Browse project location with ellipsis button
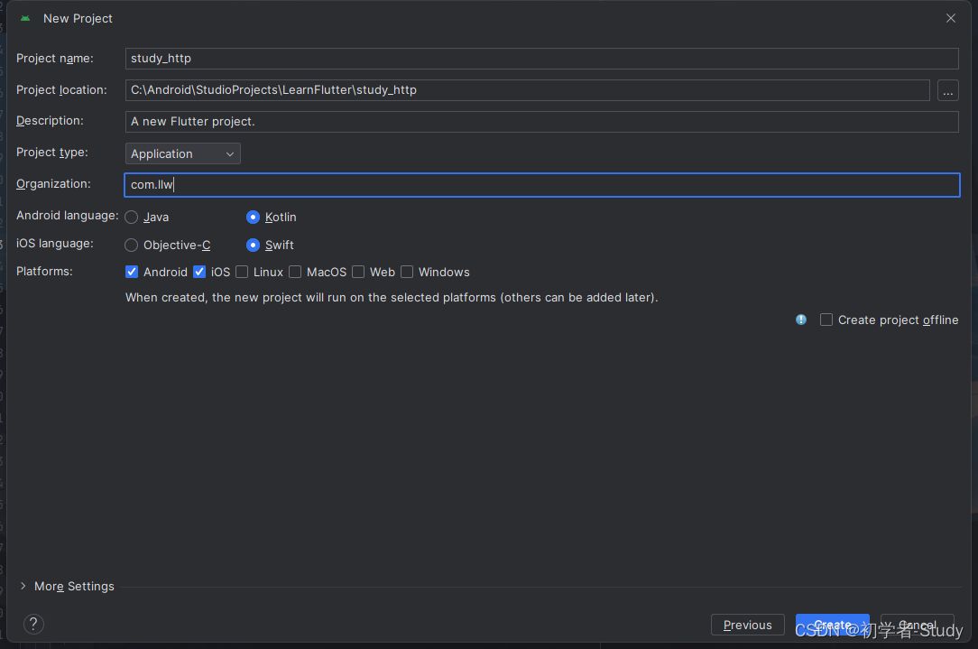This screenshot has width=978, height=649. [x=947, y=90]
